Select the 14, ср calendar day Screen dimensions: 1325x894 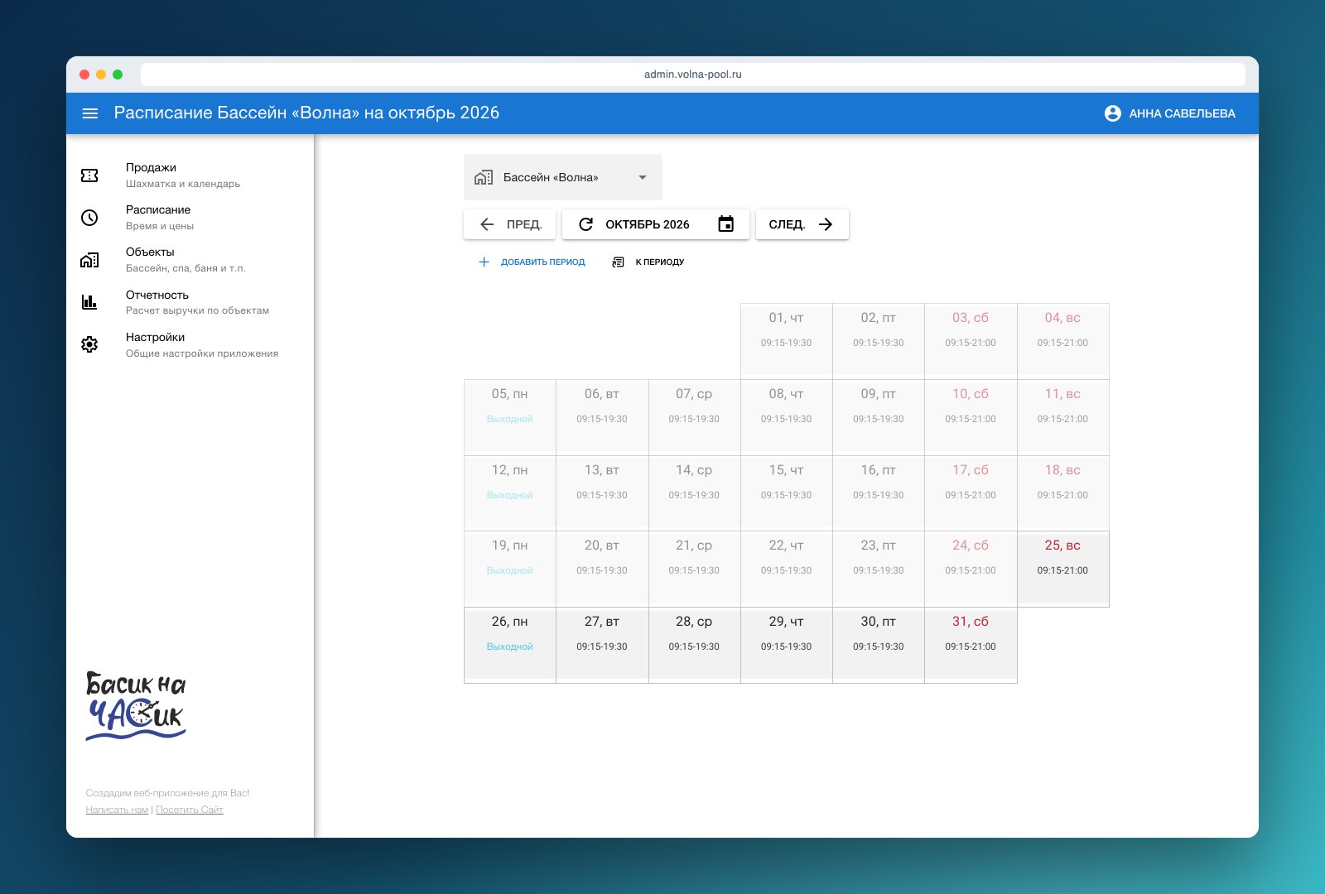point(695,493)
